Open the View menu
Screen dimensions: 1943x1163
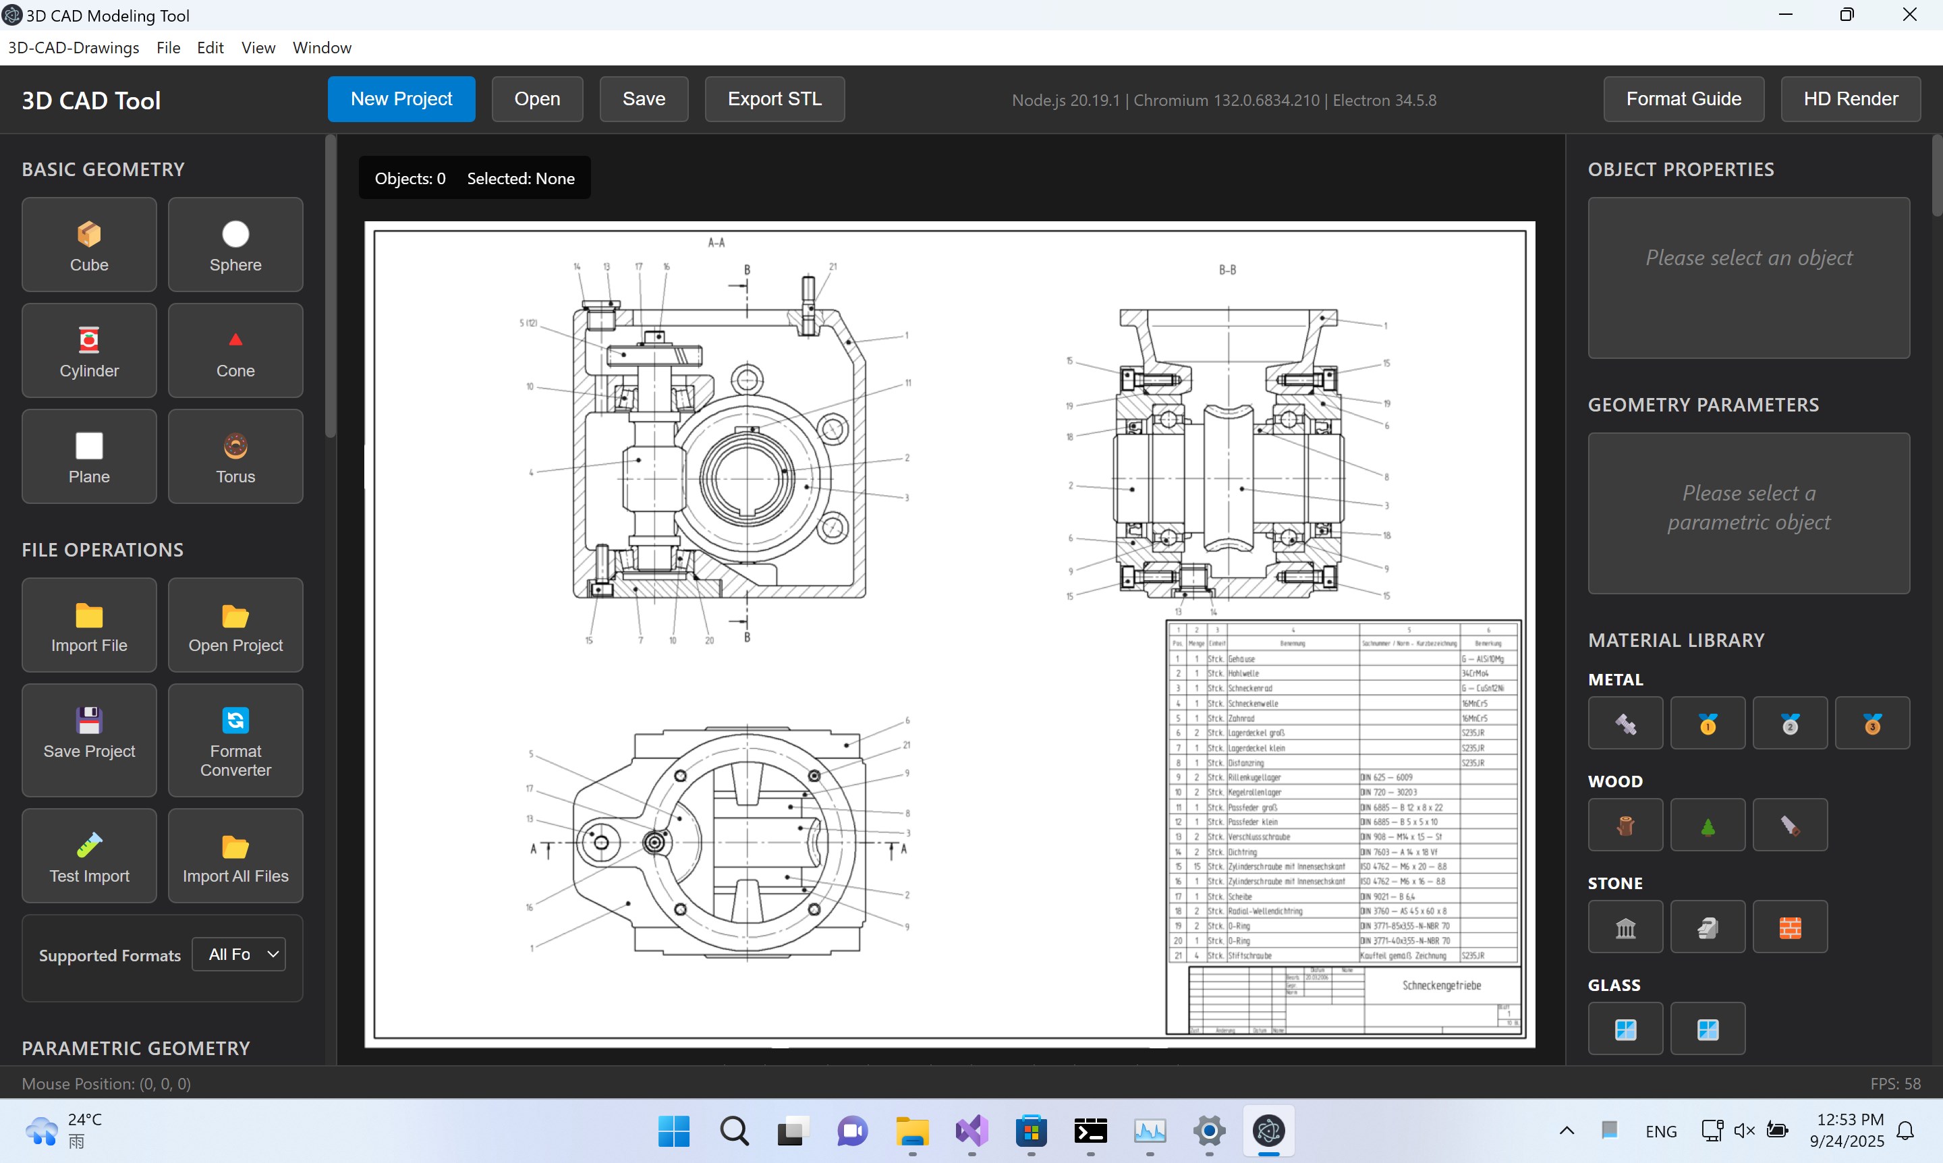[x=258, y=48]
